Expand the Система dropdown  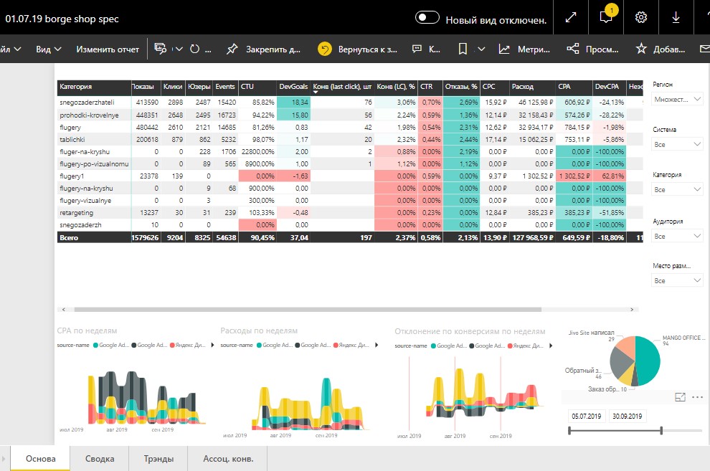pos(677,144)
